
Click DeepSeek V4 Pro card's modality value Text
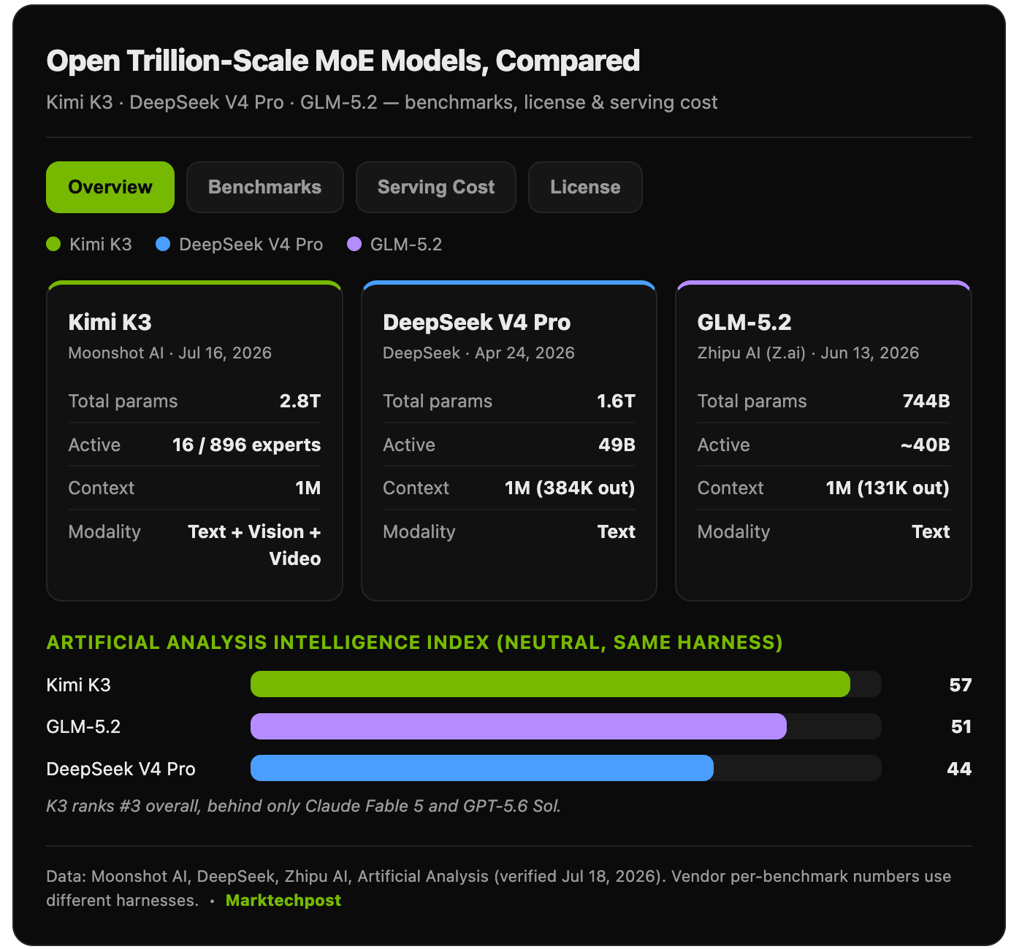pos(616,531)
